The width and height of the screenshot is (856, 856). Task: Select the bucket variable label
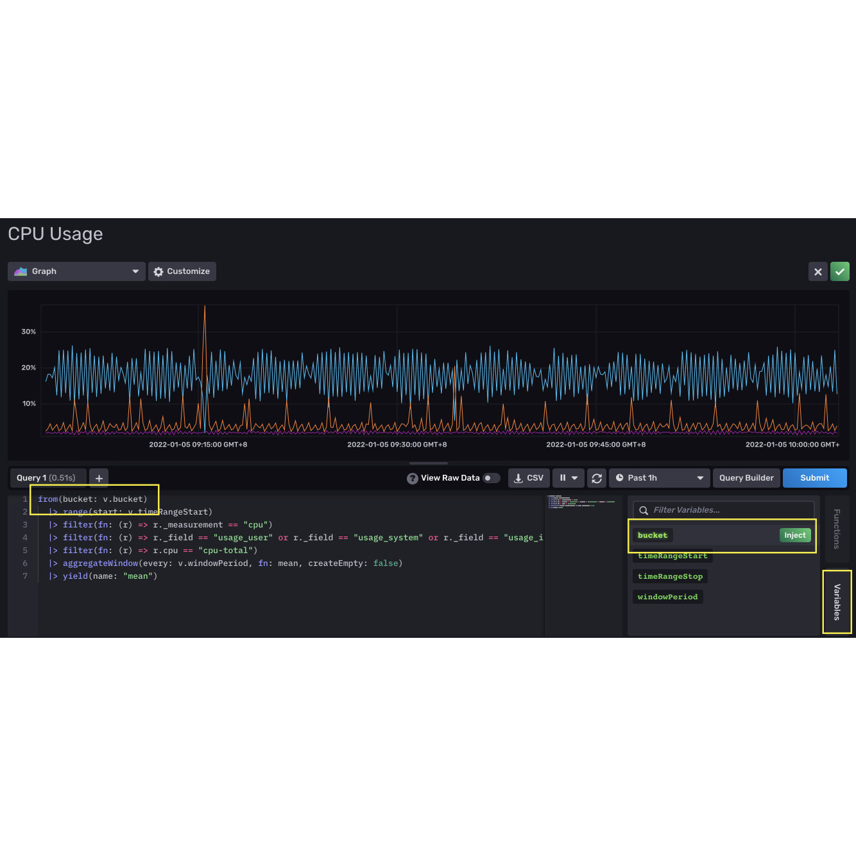[653, 535]
